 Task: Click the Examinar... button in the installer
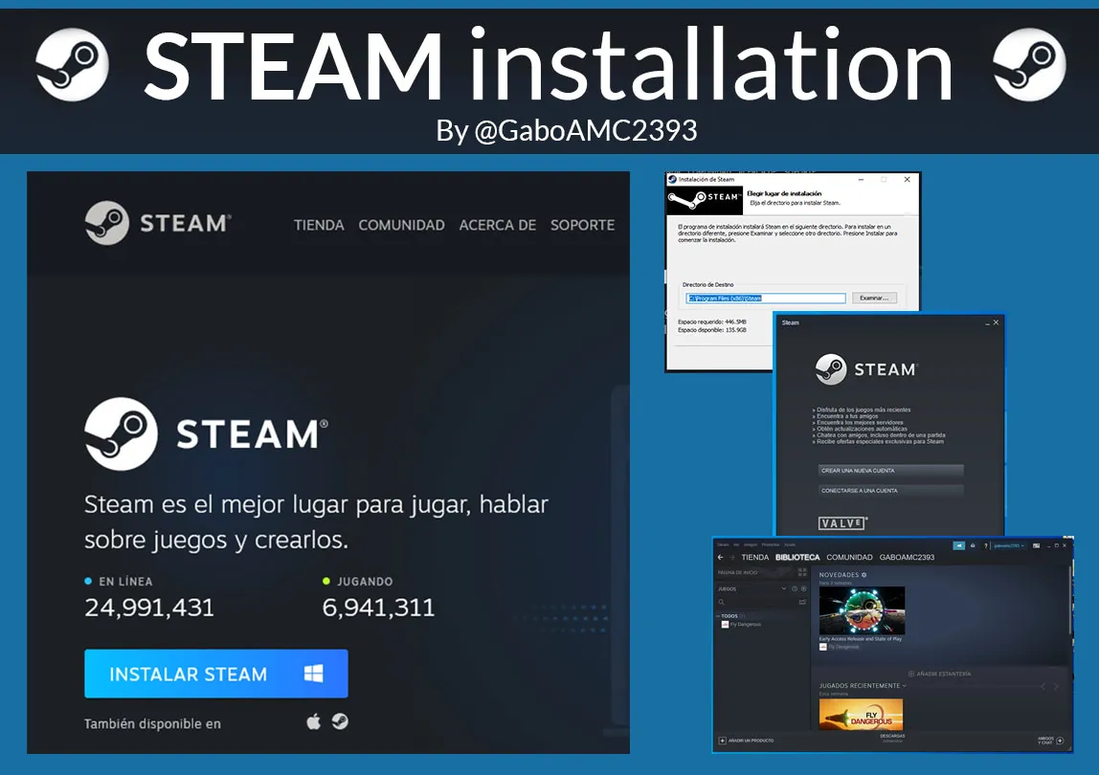point(874,298)
